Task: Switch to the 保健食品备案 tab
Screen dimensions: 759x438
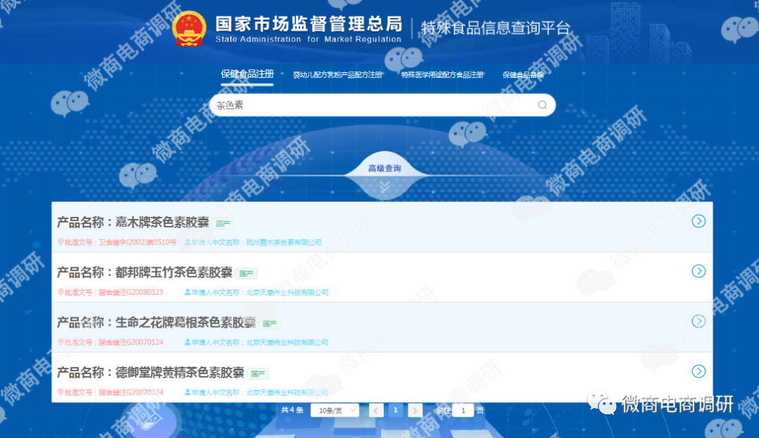Action: point(521,73)
